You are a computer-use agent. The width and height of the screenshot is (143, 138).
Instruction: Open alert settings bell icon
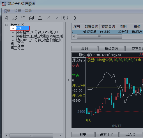(x=40, y=18)
